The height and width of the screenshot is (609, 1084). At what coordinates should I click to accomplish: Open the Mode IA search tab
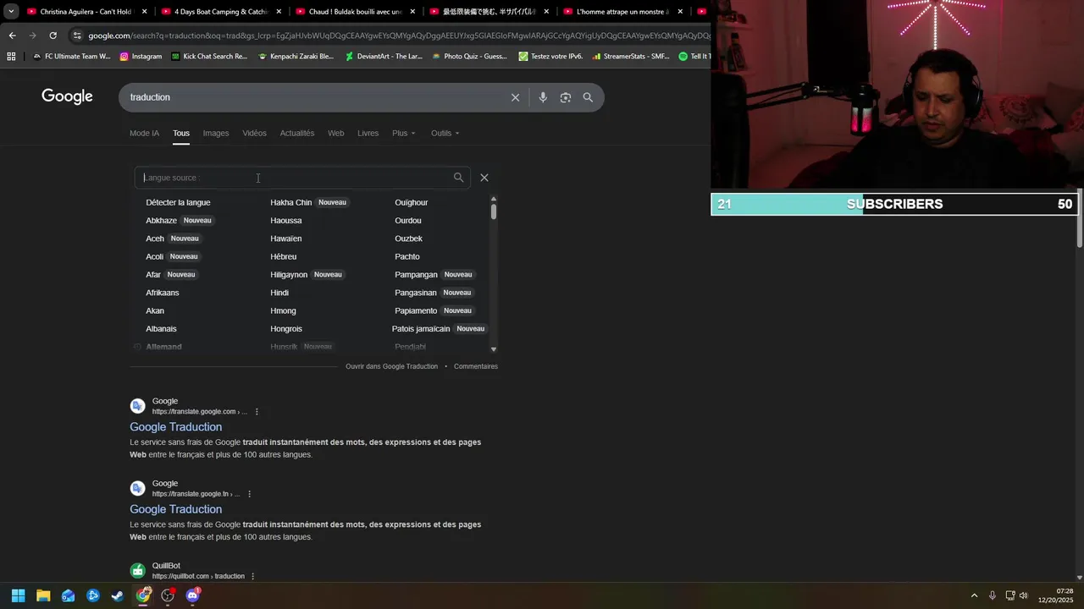(144, 133)
